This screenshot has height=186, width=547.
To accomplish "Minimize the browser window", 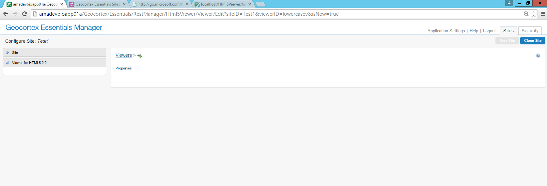I will pos(519,3).
